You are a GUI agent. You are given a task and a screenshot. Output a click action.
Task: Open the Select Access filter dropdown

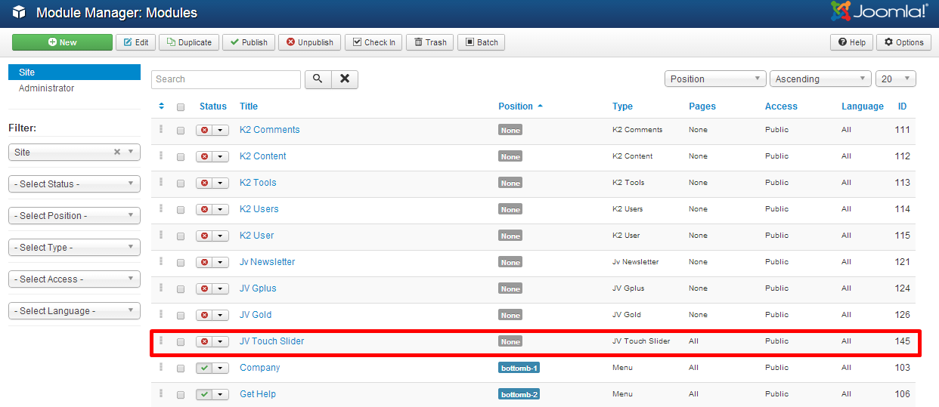coord(74,279)
